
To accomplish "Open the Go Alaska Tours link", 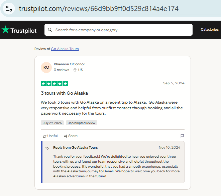I will pos(65,49).
